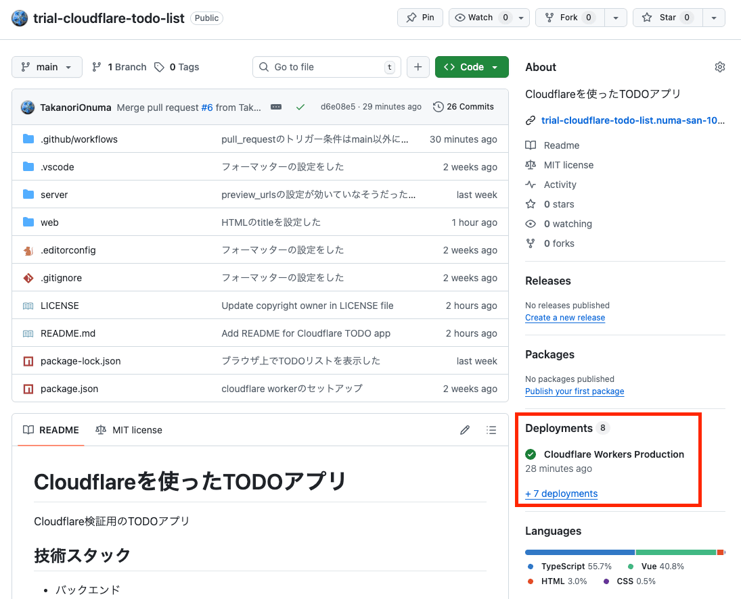Open the Watch options dropdown arrow
Image resolution: width=741 pixels, height=599 pixels.
[x=521, y=18]
